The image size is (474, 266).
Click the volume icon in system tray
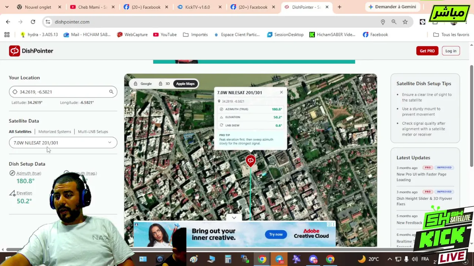(x=415, y=259)
